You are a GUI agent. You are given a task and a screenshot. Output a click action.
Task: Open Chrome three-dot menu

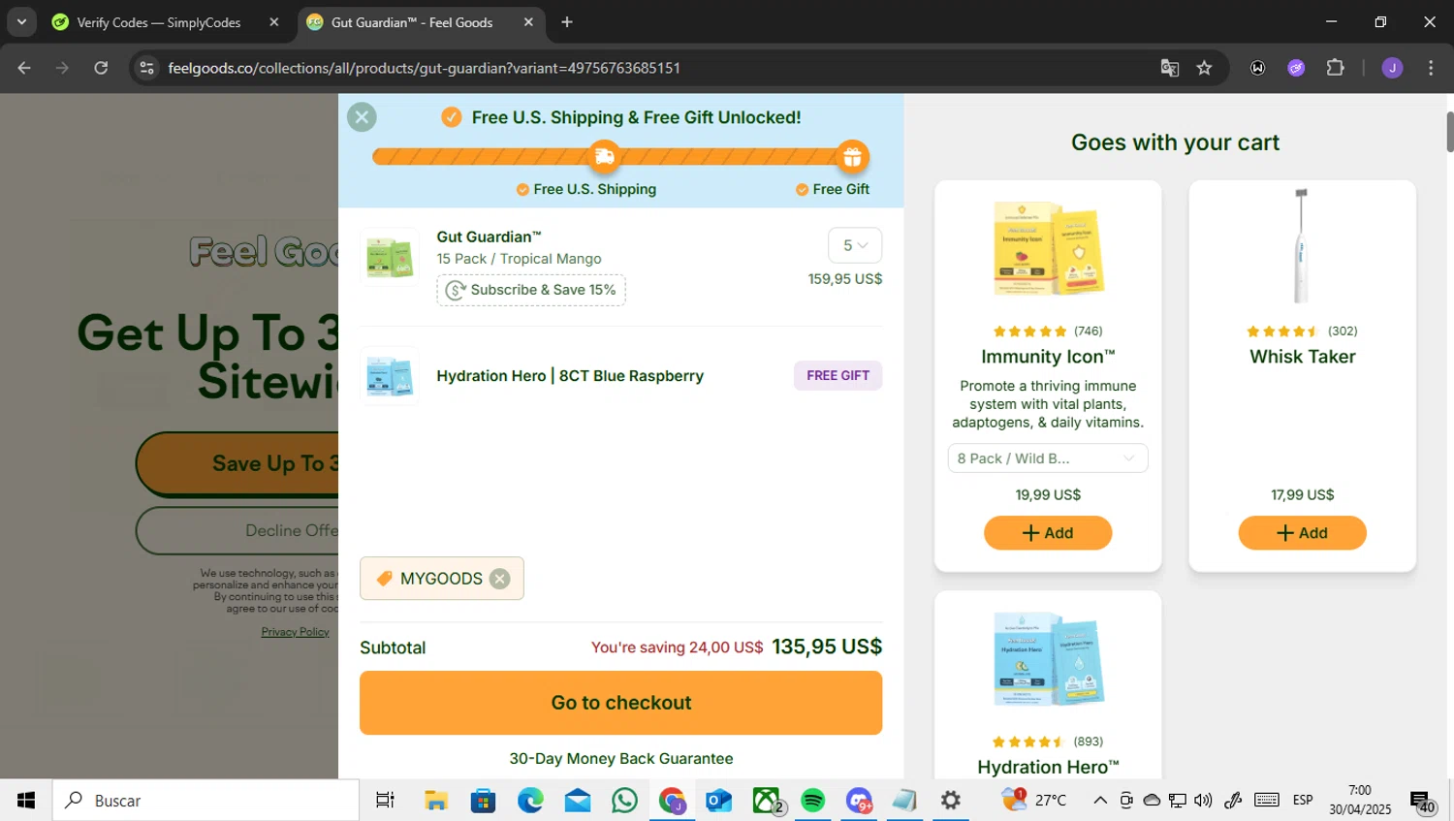[x=1431, y=68]
